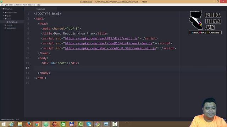Click the views folder icon
This screenshot has height=127, width=227.
click(x=6, y=19)
